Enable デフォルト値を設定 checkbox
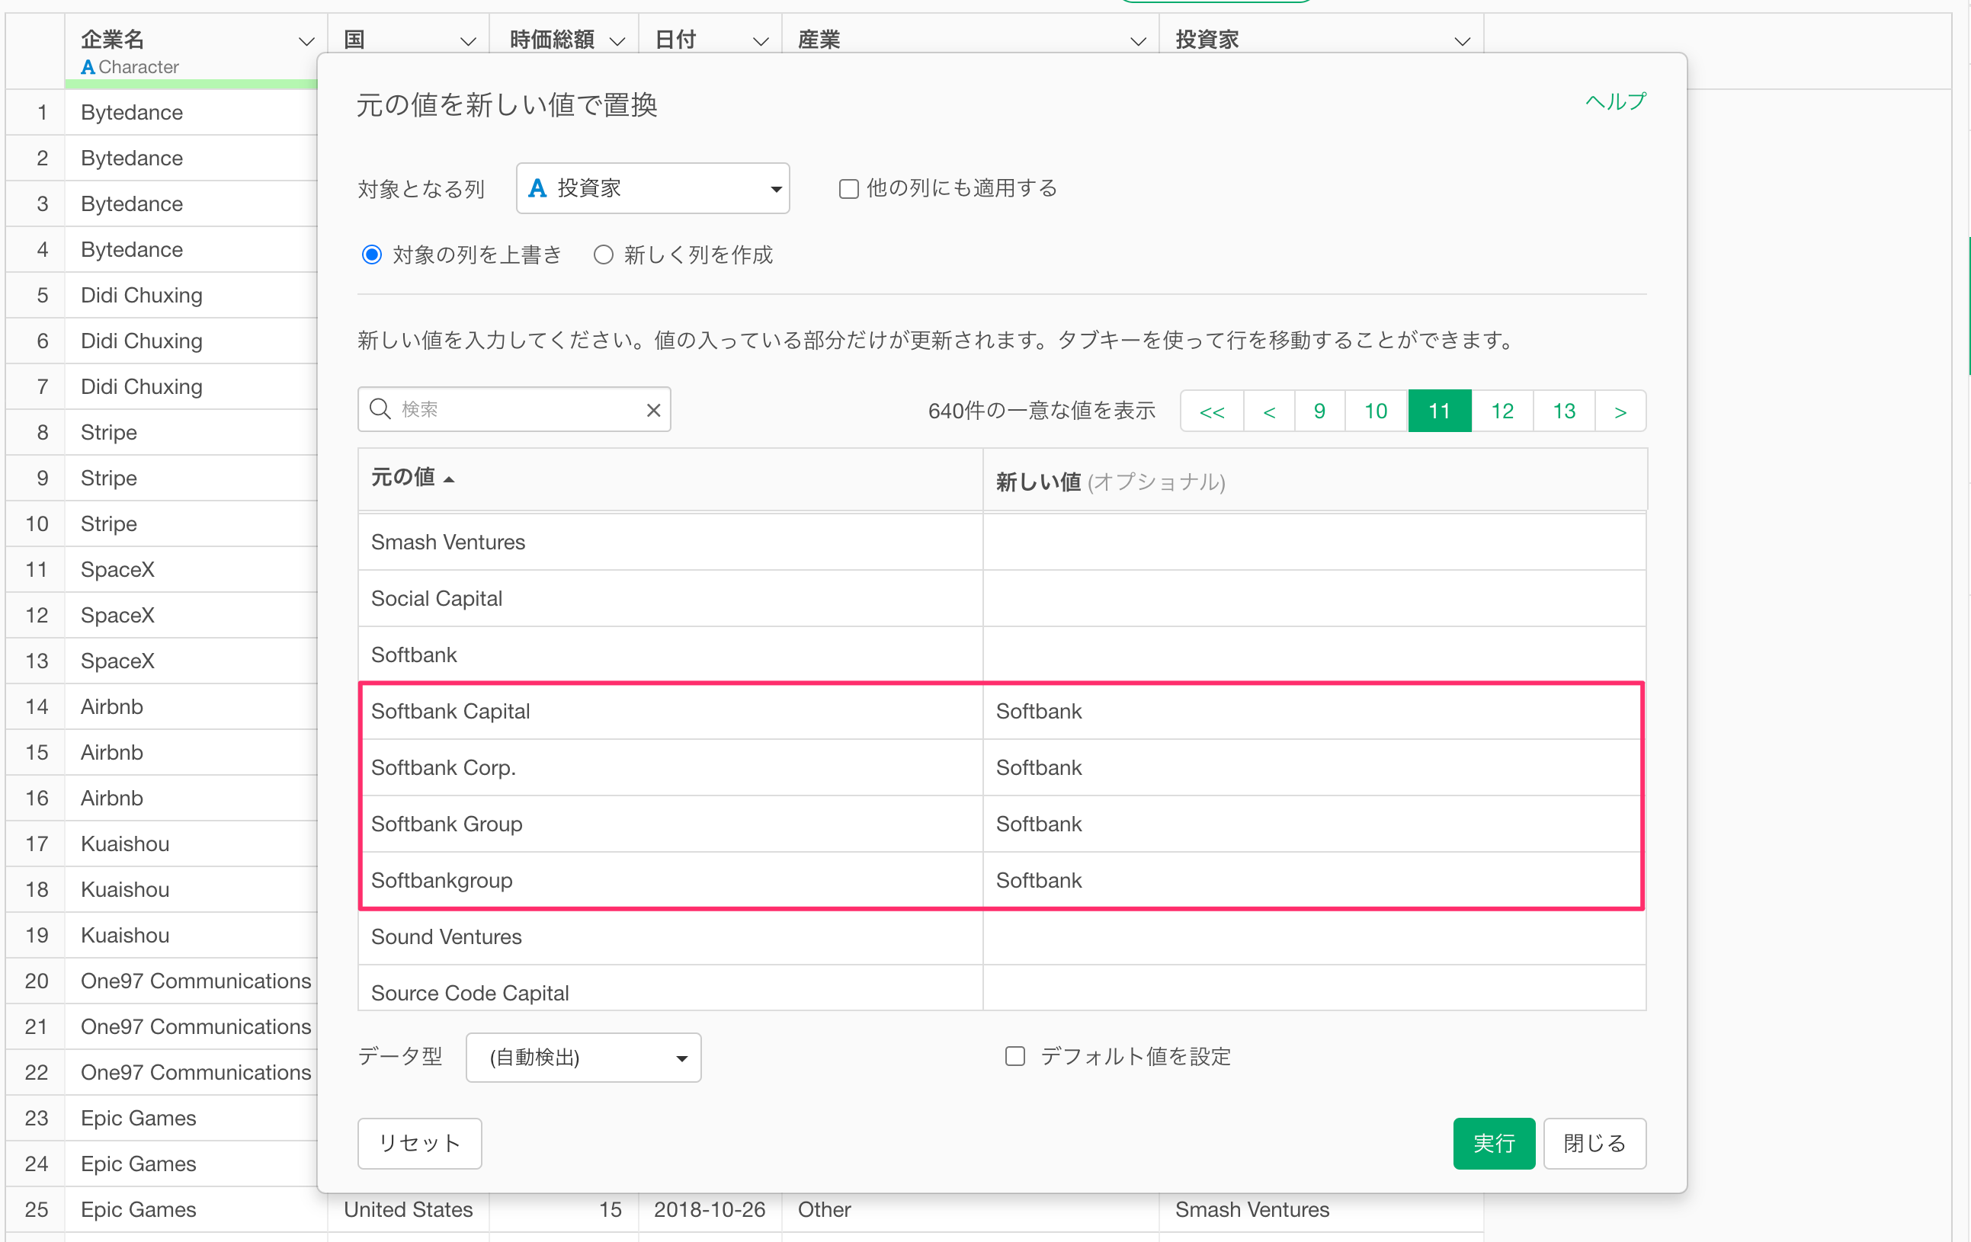Viewport: 1971px width, 1242px height. pos(1015,1056)
